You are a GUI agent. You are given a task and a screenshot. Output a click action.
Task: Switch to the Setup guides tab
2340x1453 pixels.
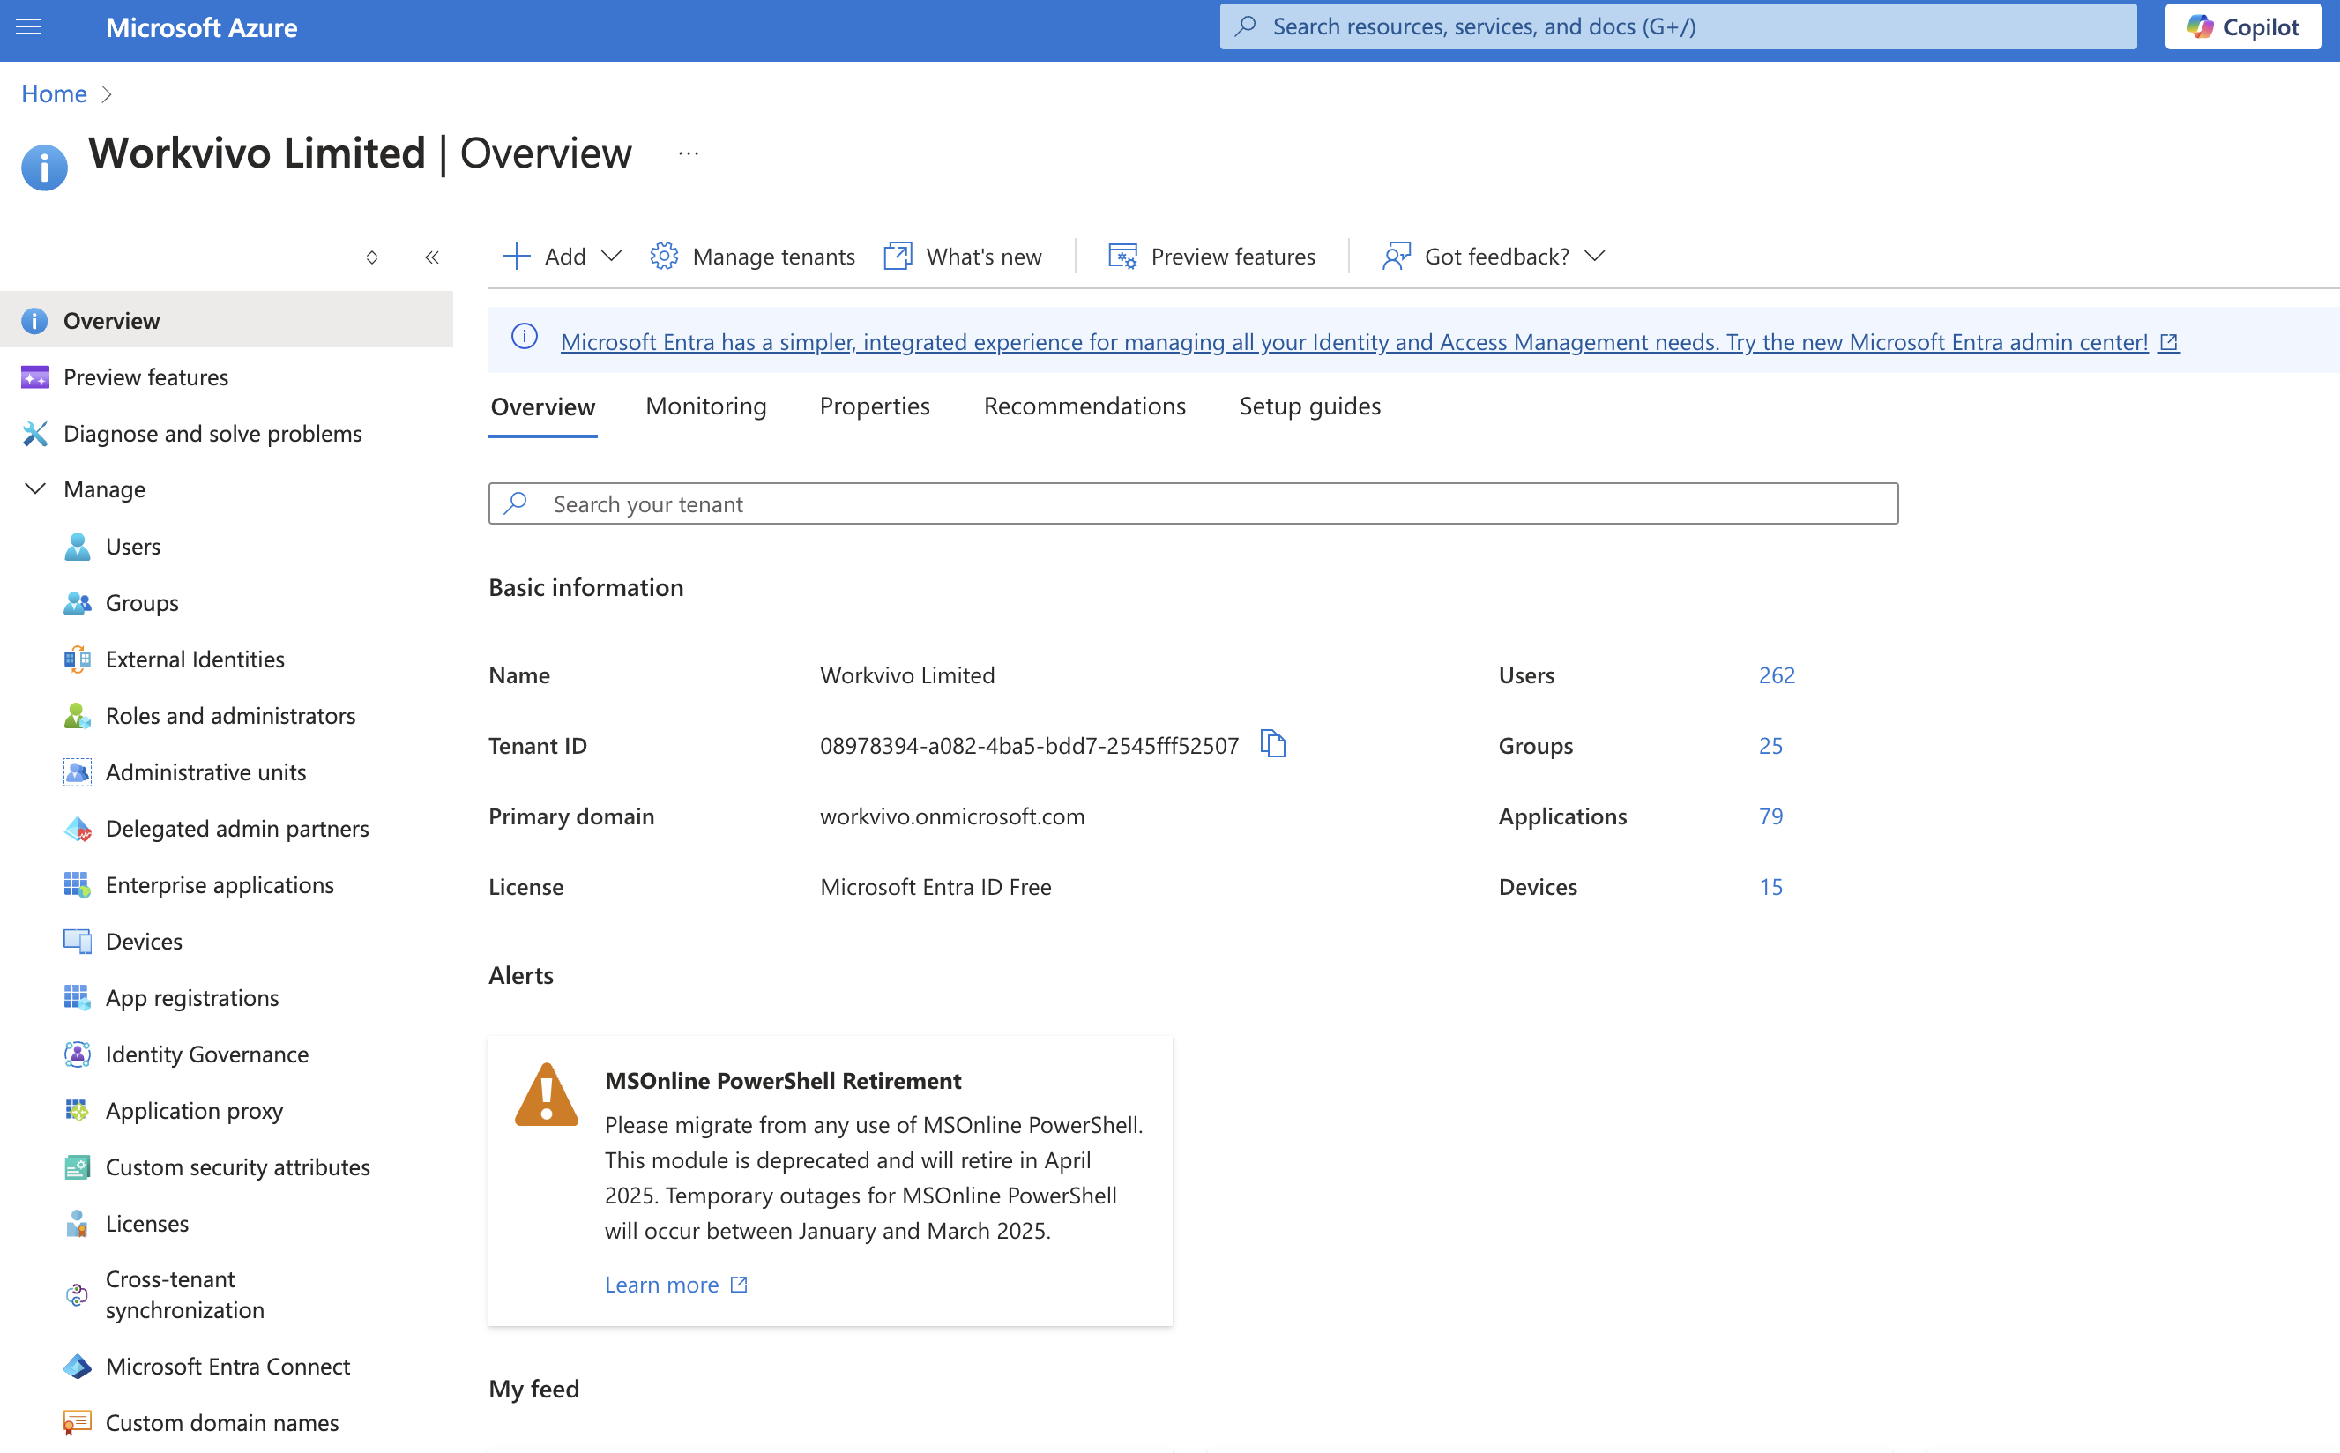click(x=1310, y=406)
